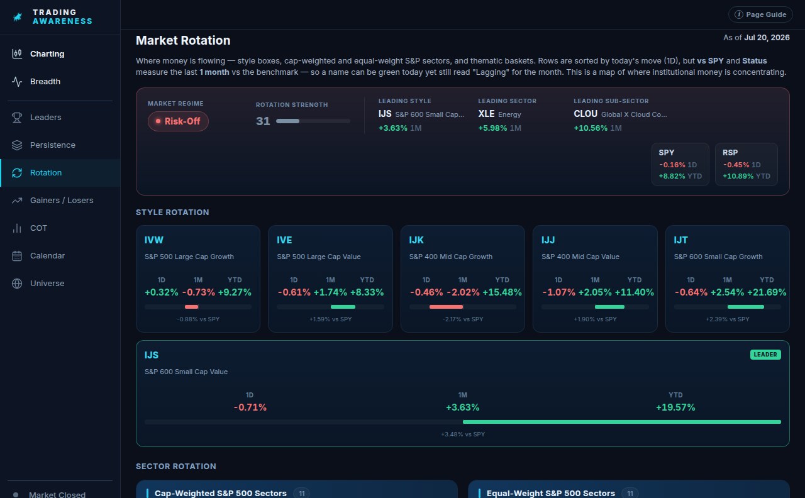Image resolution: width=805 pixels, height=498 pixels.
Task: Open the IVE Large Cap Value card
Action: pyautogui.click(x=330, y=279)
